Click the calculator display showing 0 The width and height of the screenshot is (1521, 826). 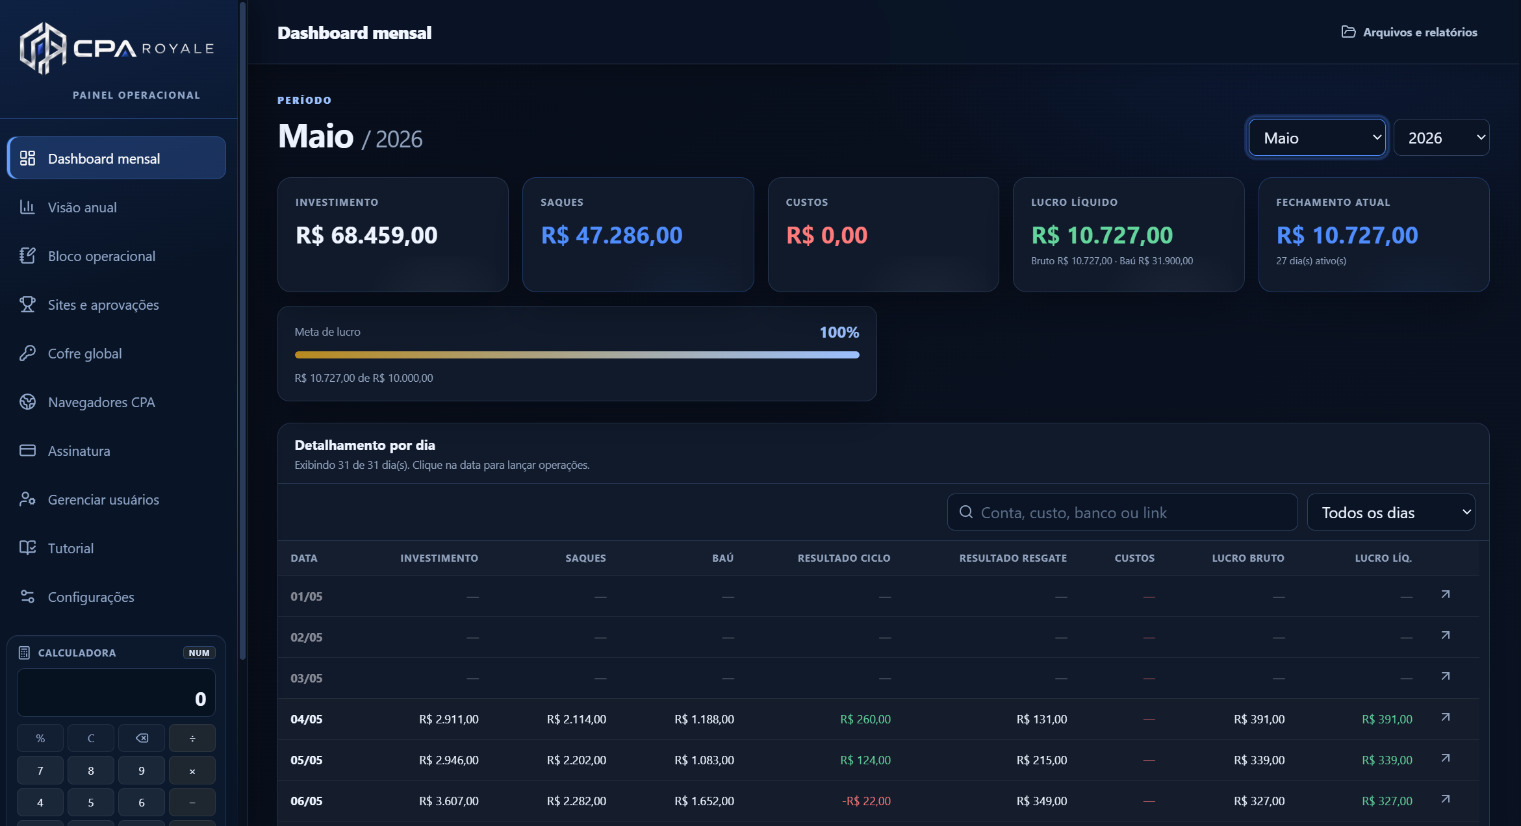116,693
